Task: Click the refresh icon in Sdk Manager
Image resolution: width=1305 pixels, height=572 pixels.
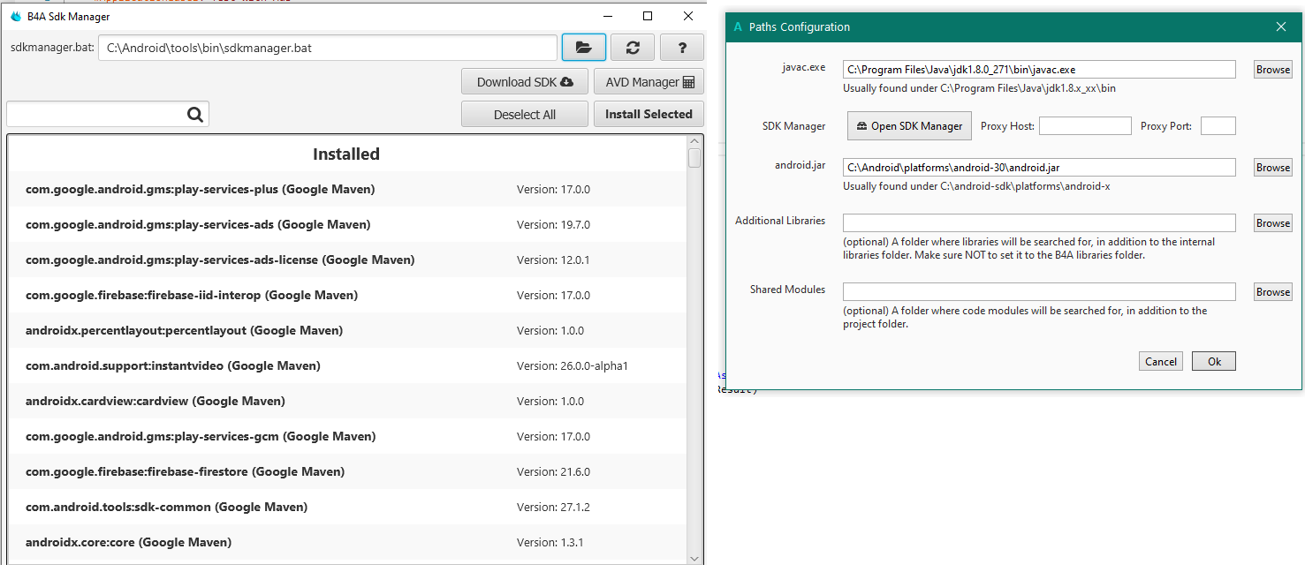Action: coord(633,48)
